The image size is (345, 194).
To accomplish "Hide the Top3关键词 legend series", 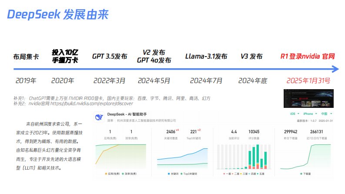I will (x=188, y=174).
